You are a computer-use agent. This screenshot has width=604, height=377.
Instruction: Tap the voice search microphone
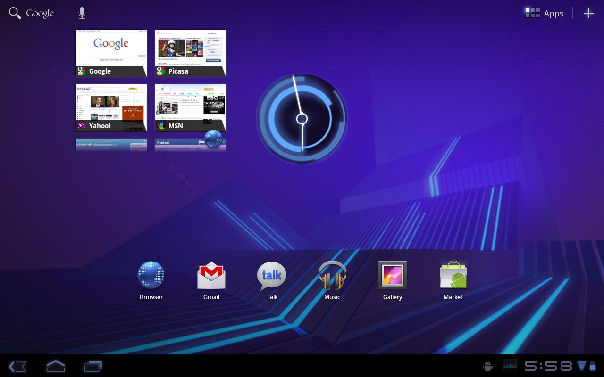[x=82, y=13]
